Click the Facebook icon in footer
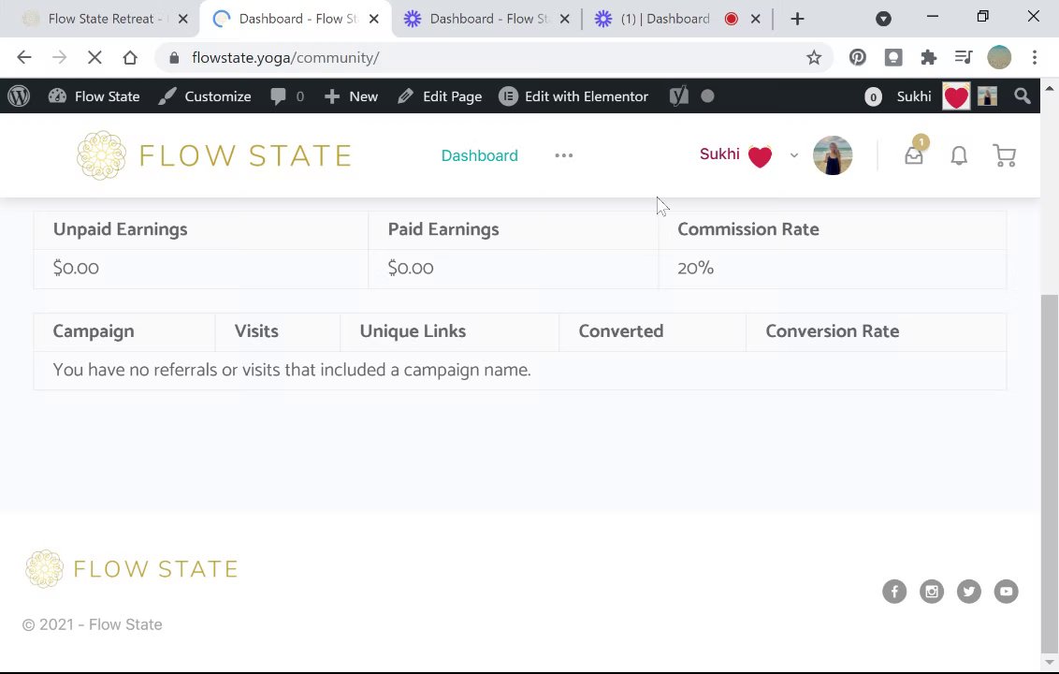Viewport: 1059px width, 674px height. point(894,592)
